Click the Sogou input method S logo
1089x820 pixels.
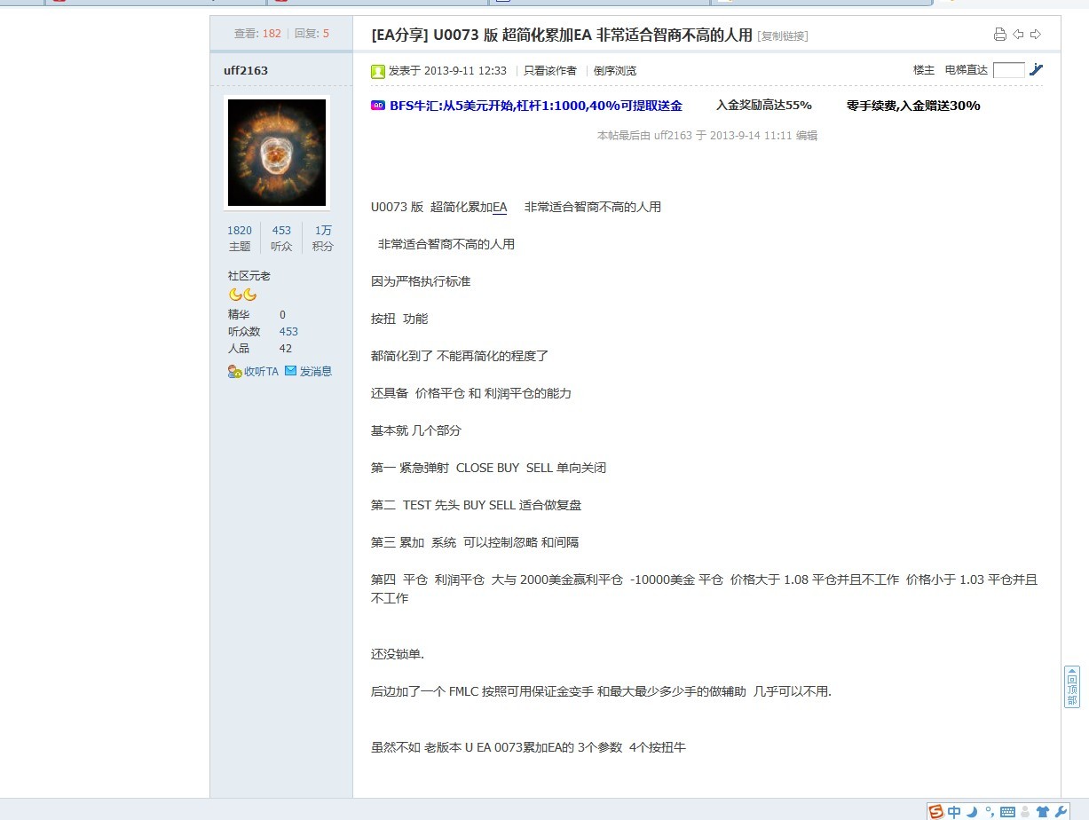pyautogui.click(x=936, y=812)
